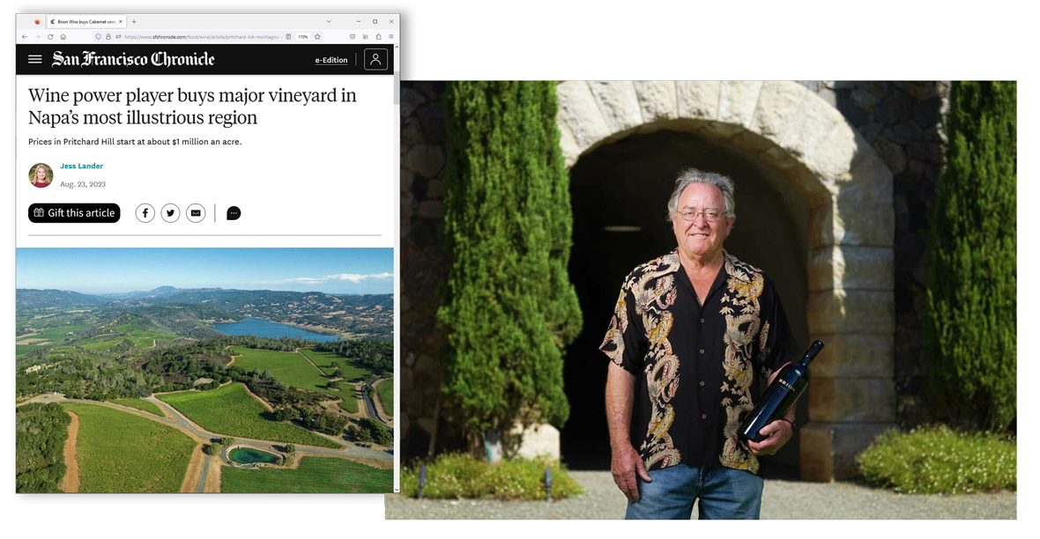Reset the 170% zoom level indicator
This screenshot has width=1040, height=539.
tap(303, 37)
